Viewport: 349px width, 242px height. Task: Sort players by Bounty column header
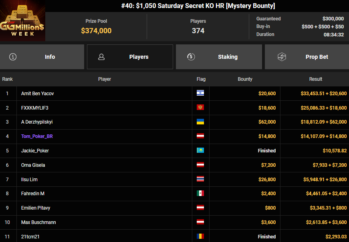[245, 79]
